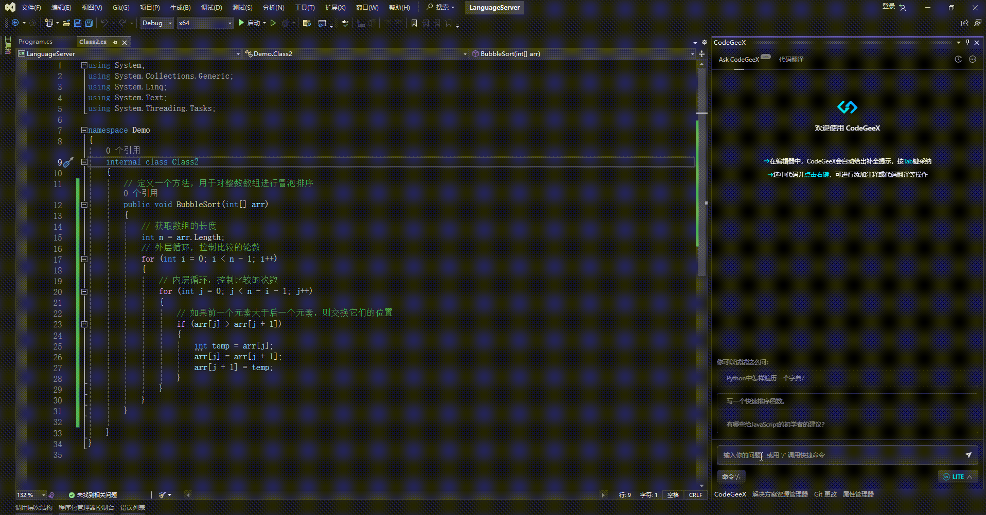Click the live share icon top right
Screen dimensions: 986x515
[964, 23]
